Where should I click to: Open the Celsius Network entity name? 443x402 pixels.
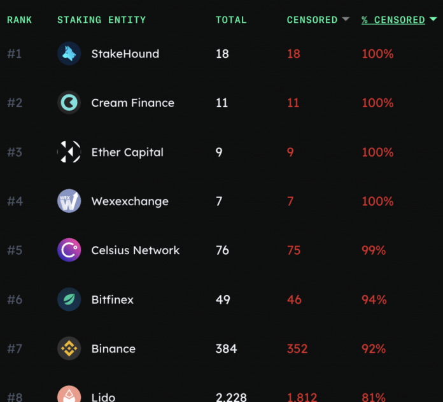(x=135, y=250)
